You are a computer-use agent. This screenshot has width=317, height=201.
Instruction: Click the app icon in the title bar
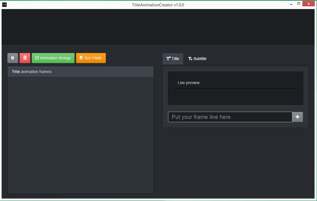[x=4, y=5]
